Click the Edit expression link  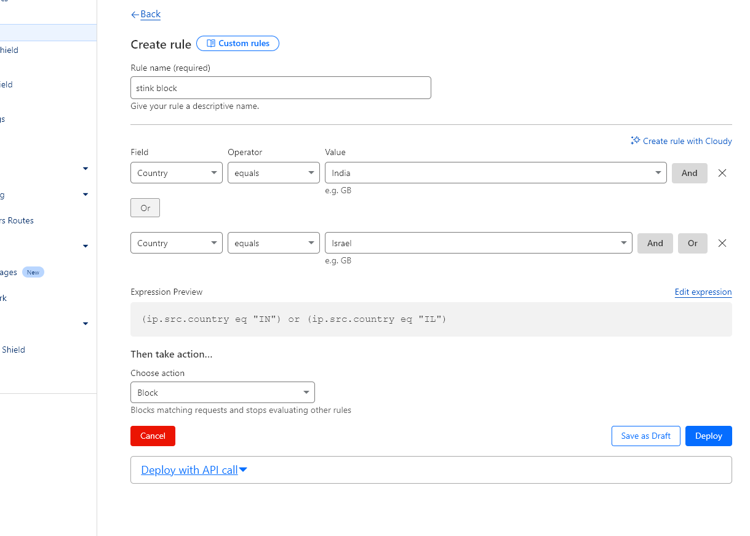(x=703, y=292)
